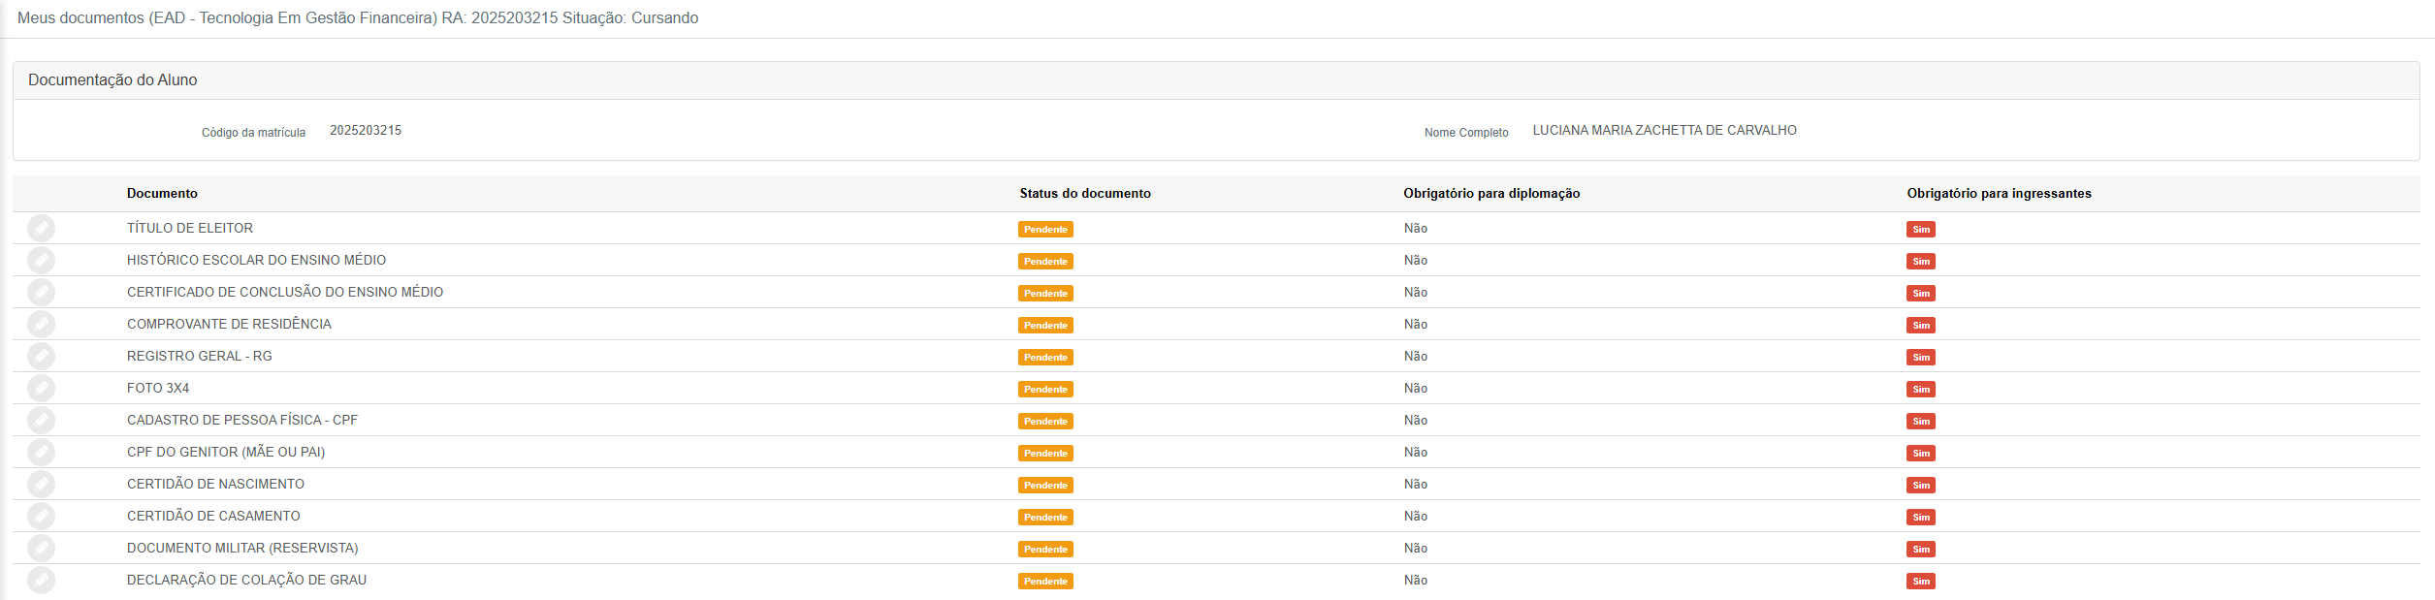Viewport: 2435px width, 600px height.
Task: Click the Documentação do Aluno panel heading
Action: 112,80
